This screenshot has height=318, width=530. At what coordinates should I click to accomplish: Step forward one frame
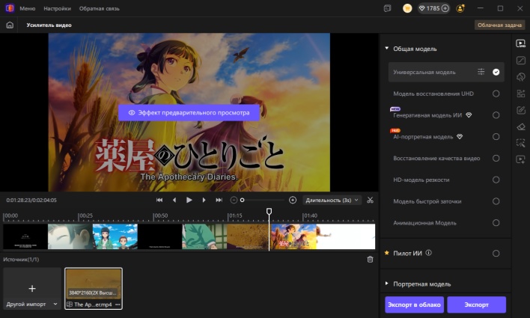(204, 200)
